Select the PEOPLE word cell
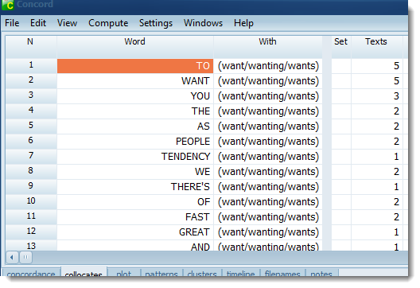Screen dimensions: 420x288 pyautogui.click(x=135, y=142)
